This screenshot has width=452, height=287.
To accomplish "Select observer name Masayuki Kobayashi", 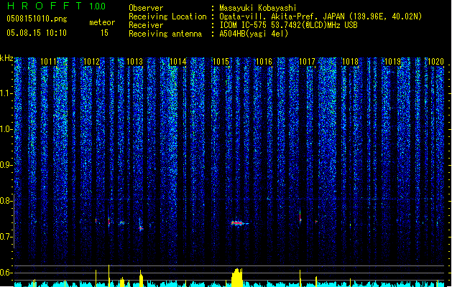I will pos(258,8).
